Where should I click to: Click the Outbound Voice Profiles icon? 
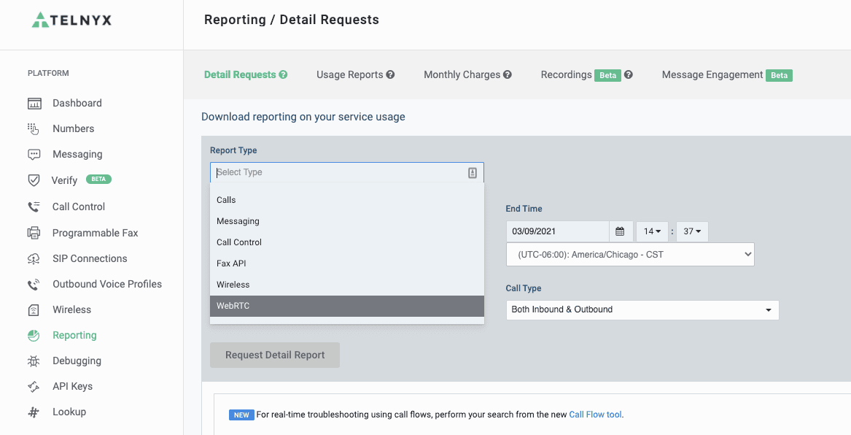[x=34, y=284]
